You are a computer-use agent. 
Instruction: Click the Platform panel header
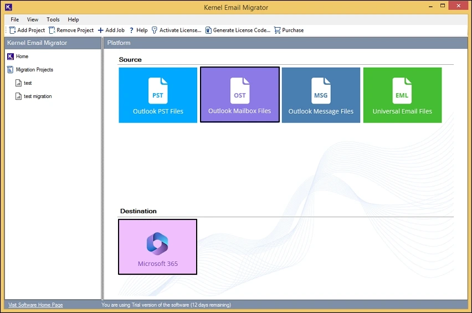(x=285, y=43)
